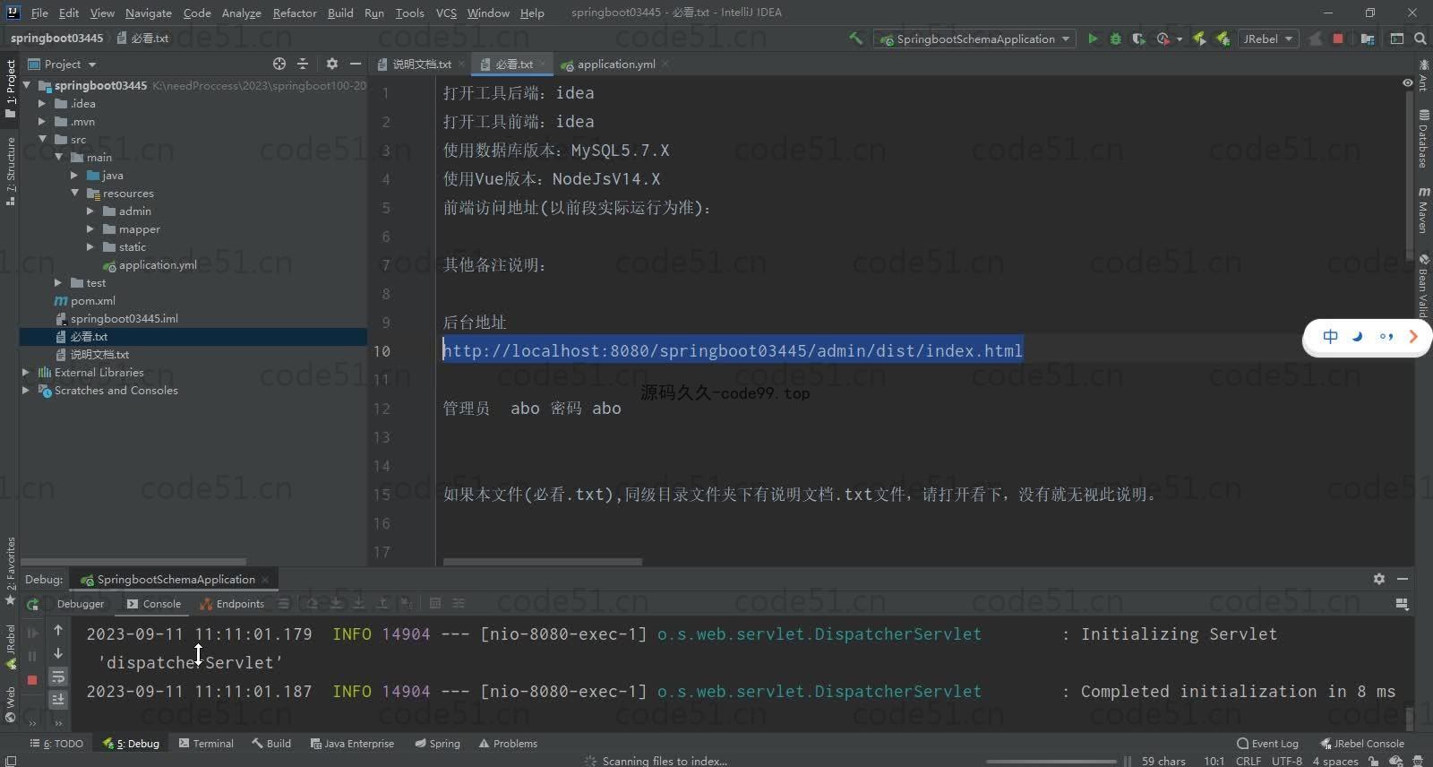Open the Problems tool window
Screen dimensions: 1433x767
(x=508, y=743)
